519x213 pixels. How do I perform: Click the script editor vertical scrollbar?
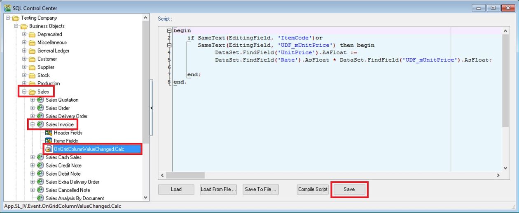(506, 98)
